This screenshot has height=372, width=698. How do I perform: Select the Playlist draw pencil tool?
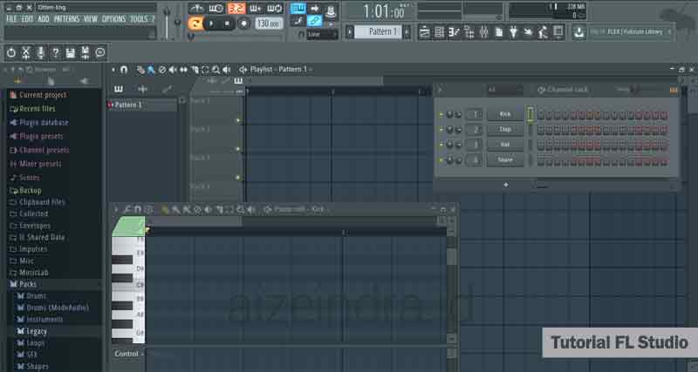click(140, 70)
